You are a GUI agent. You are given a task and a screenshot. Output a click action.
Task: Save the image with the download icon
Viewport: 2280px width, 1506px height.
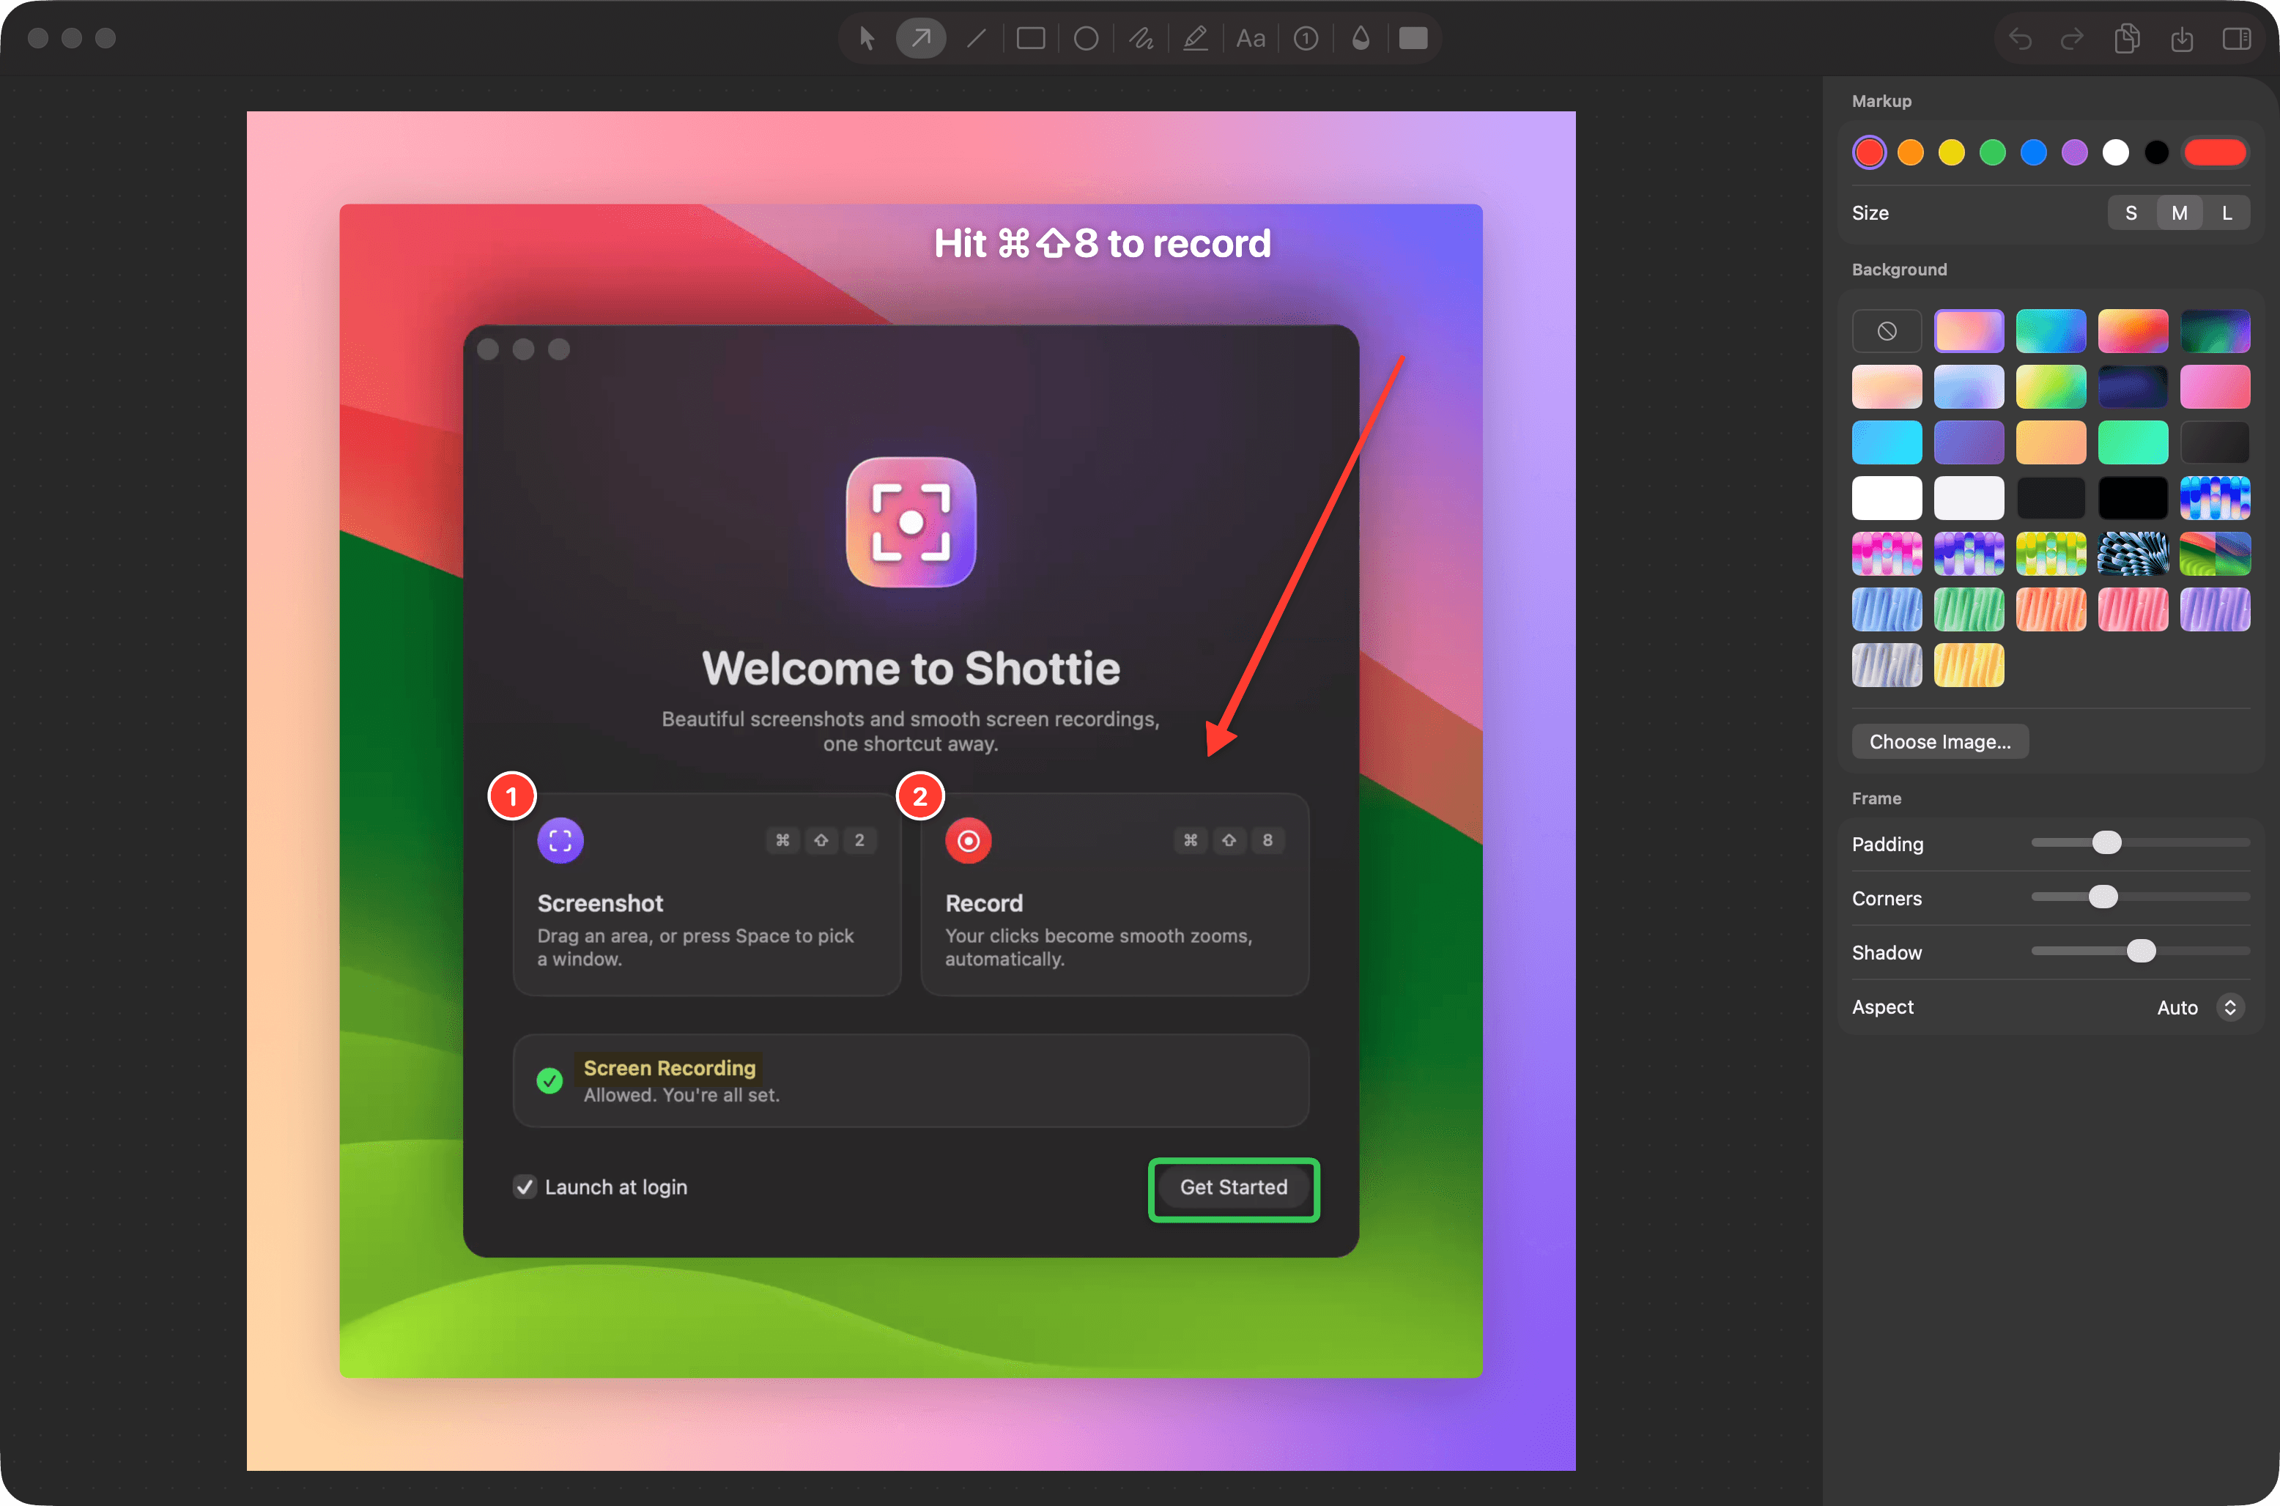(2181, 38)
